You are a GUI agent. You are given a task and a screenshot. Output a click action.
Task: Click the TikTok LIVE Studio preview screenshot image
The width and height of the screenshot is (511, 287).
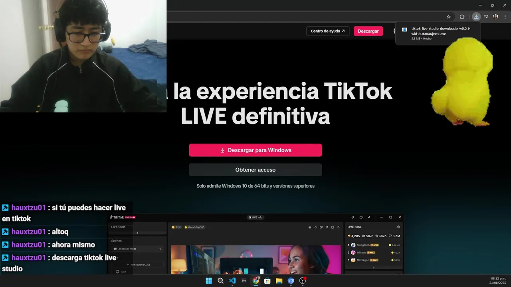255,244
